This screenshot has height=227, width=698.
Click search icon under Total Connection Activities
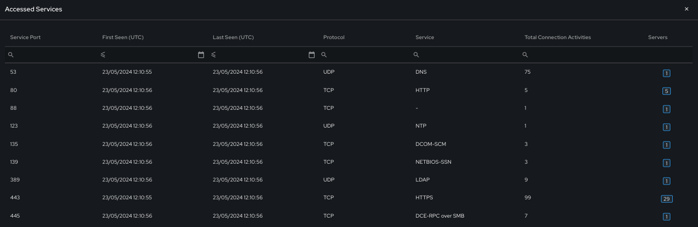(525, 55)
